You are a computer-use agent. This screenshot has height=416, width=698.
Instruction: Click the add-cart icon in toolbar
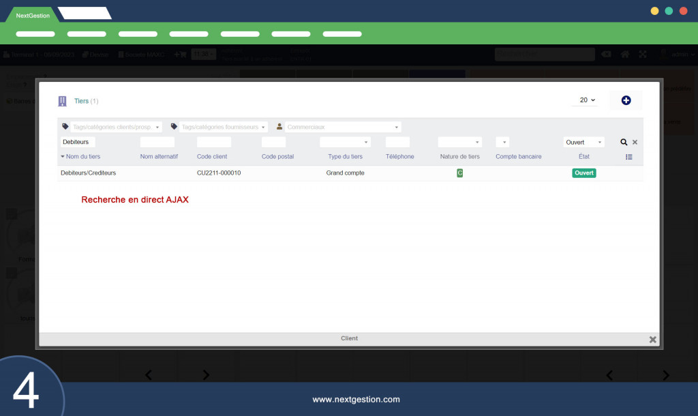coord(180,55)
